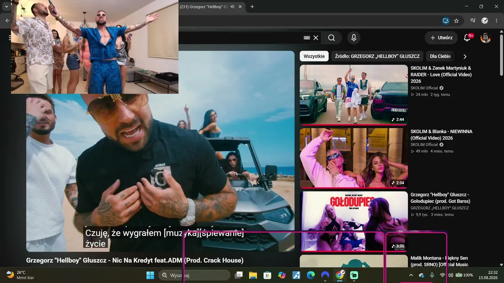
Task: Open the Windows Start menu
Action: click(x=150, y=275)
